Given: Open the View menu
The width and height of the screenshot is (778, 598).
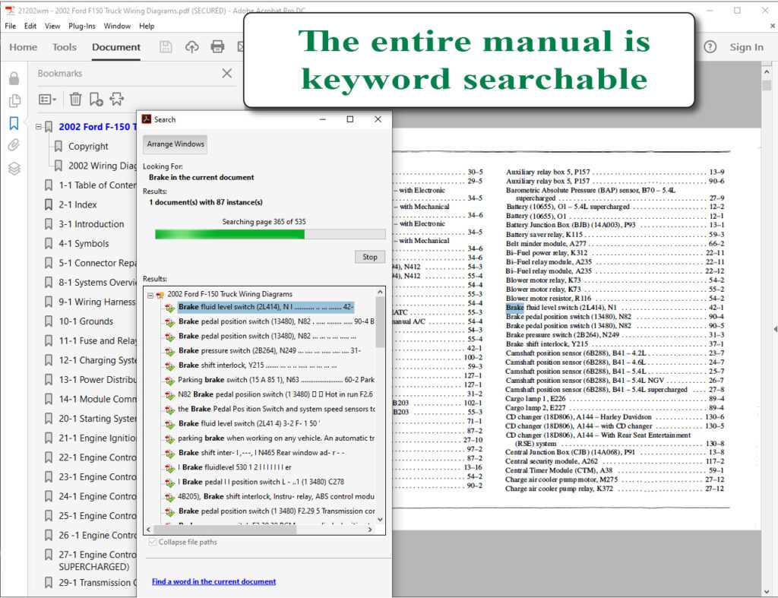Looking at the screenshot, I should (52, 26).
